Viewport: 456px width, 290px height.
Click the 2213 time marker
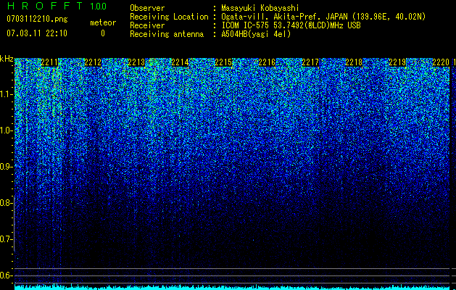pyautogui.click(x=136, y=62)
